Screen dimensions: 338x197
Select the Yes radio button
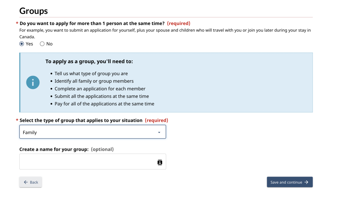pos(21,44)
